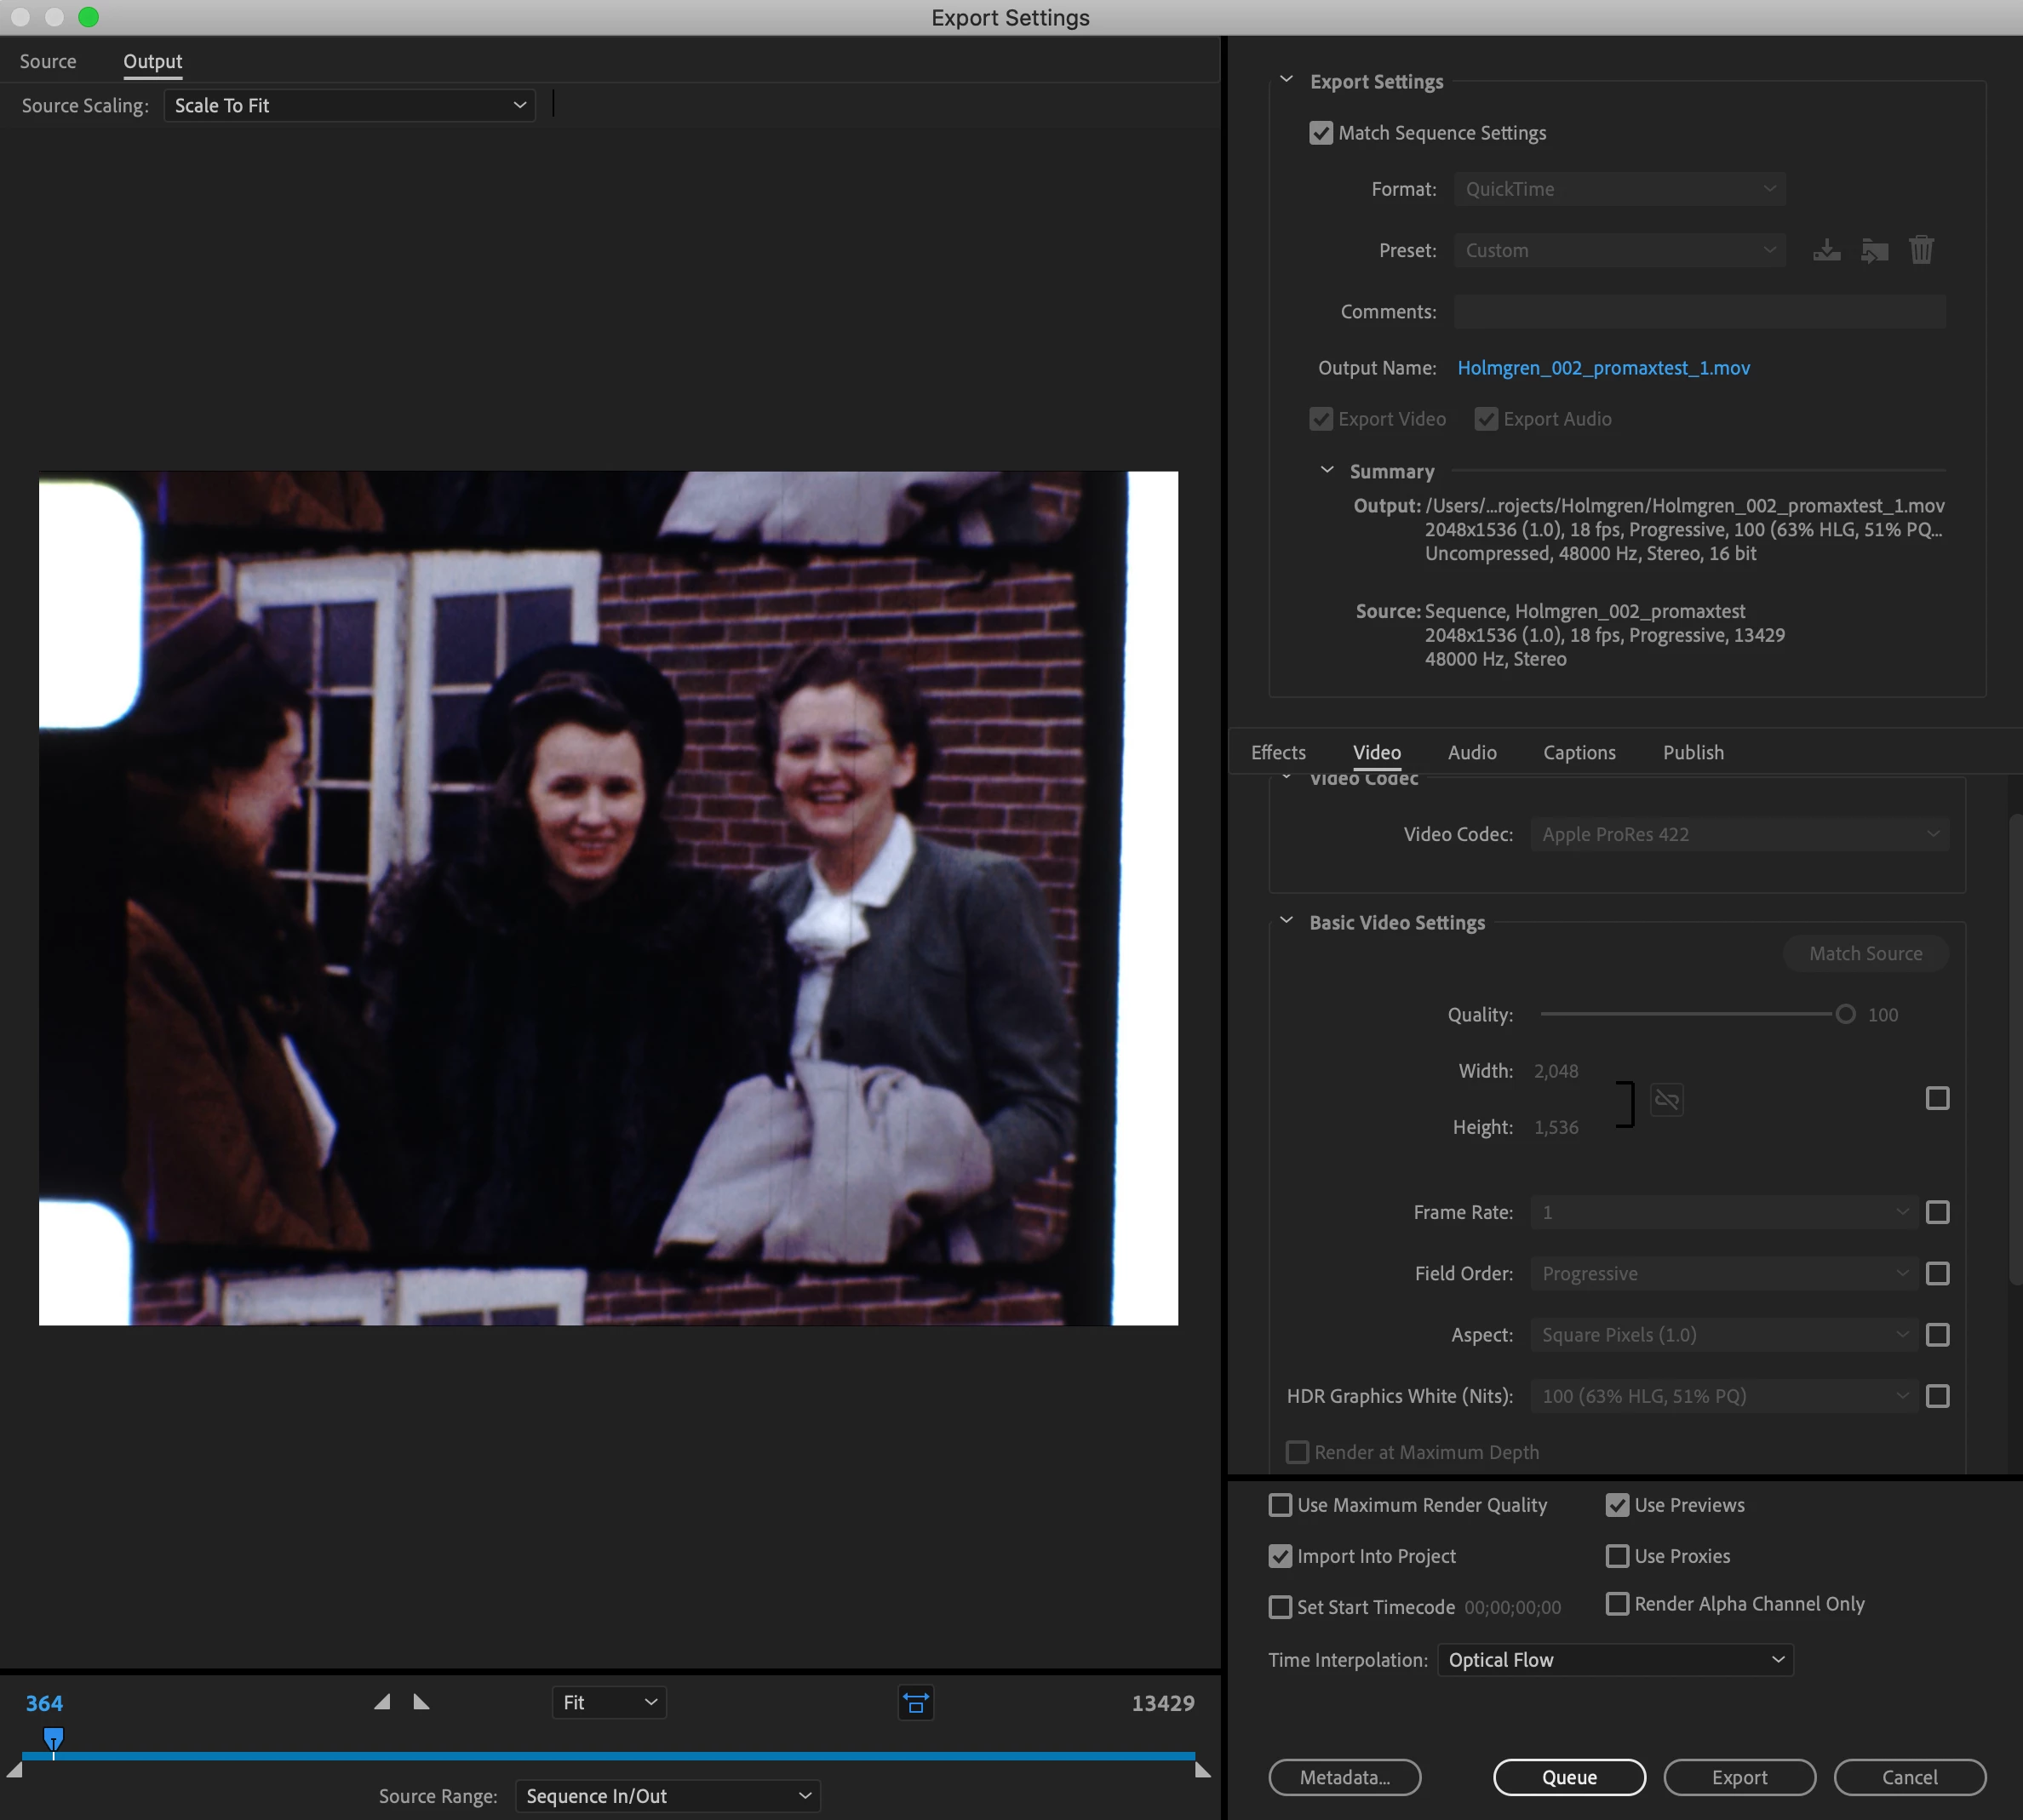Disable Import Into Project checkbox
This screenshot has height=1820, width=2023.
click(1280, 1556)
